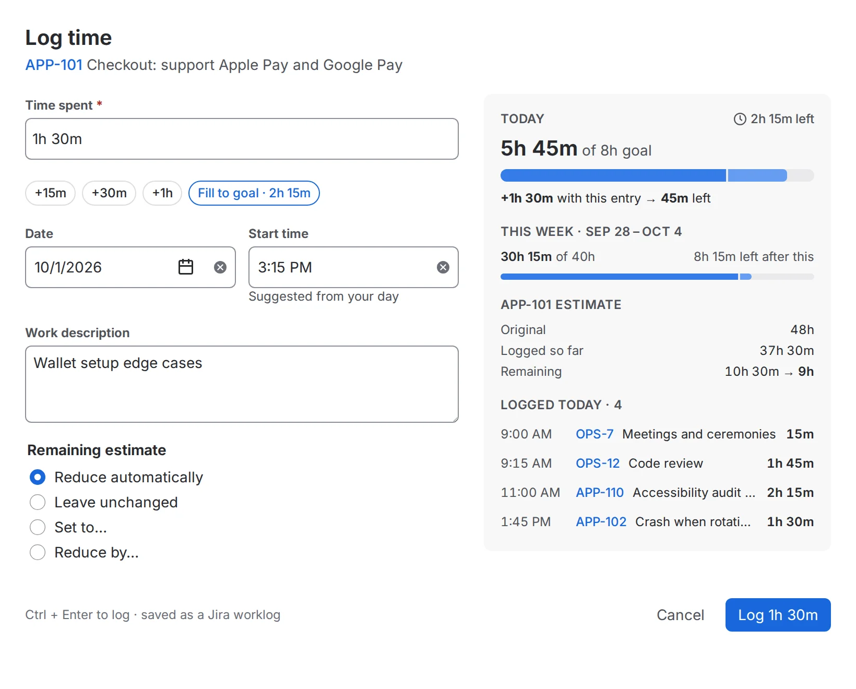This screenshot has height=689, width=856.
Task: Click '5h 45m of 8h goal' heading
Action: click(x=576, y=149)
